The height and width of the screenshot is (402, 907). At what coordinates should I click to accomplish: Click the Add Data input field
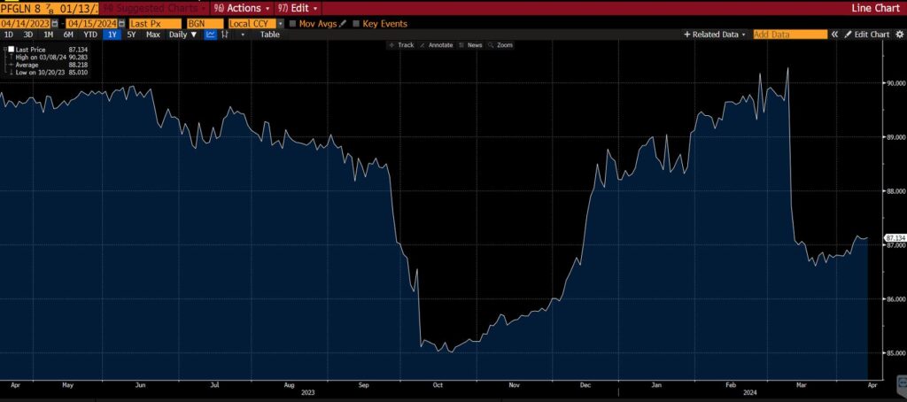coord(788,35)
